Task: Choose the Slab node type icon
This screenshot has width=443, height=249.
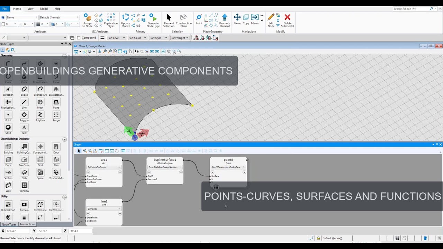Action: tap(24, 172)
